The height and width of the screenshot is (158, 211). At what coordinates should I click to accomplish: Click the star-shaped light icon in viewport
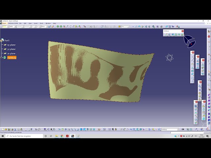[x=169, y=58]
